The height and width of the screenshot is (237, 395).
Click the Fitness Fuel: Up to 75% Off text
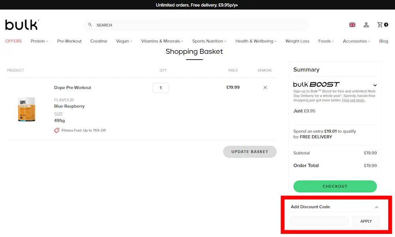[84, 130]
